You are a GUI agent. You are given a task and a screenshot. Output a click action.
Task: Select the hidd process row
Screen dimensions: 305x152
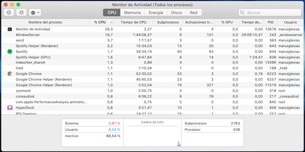pos(152,68)
